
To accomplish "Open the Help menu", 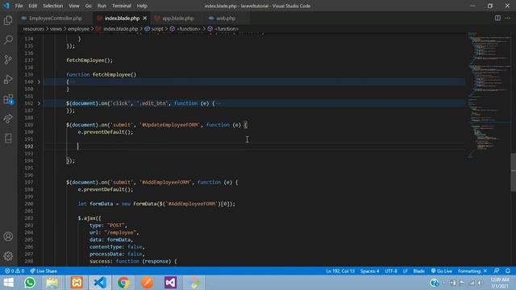I will (142, 6).
